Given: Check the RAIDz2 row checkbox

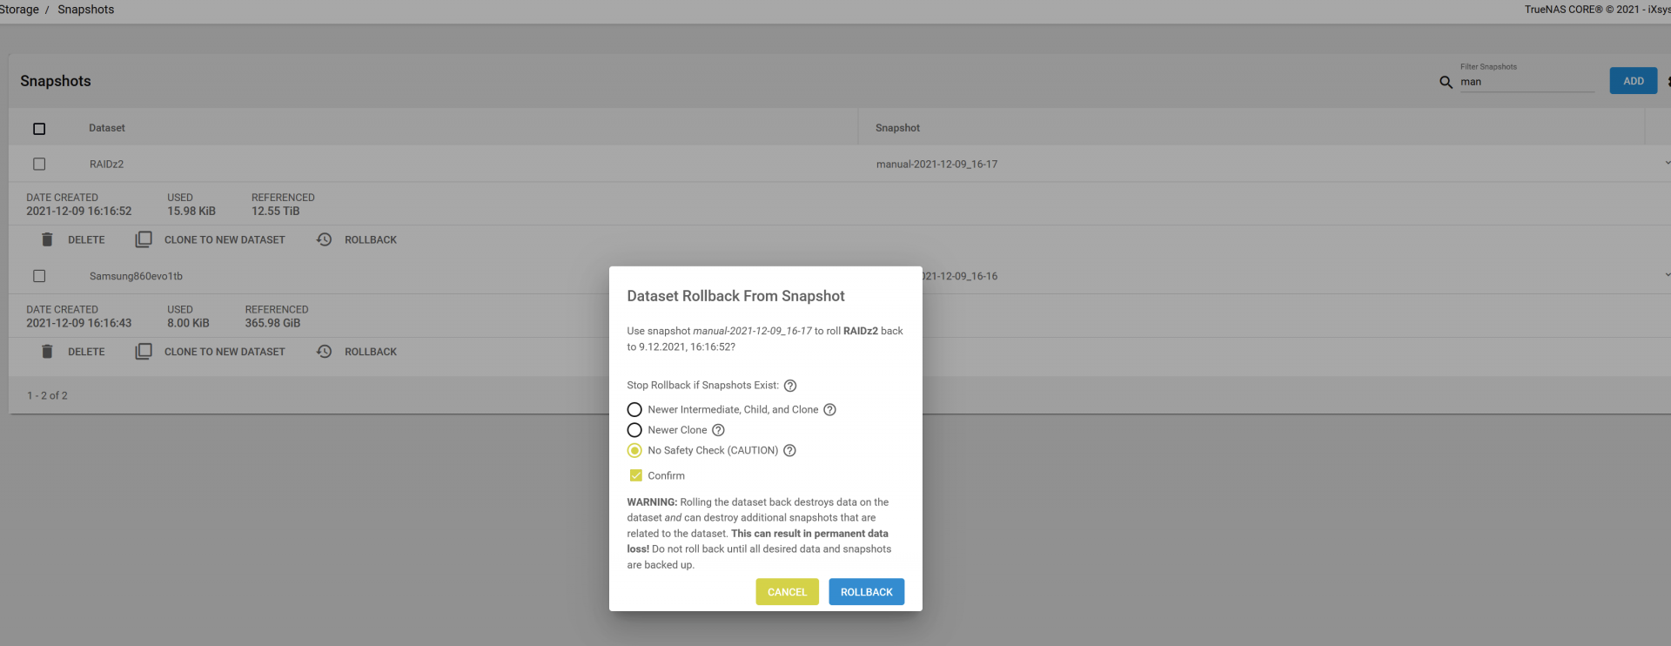Looking at the screenshot, I should point(39,164).
